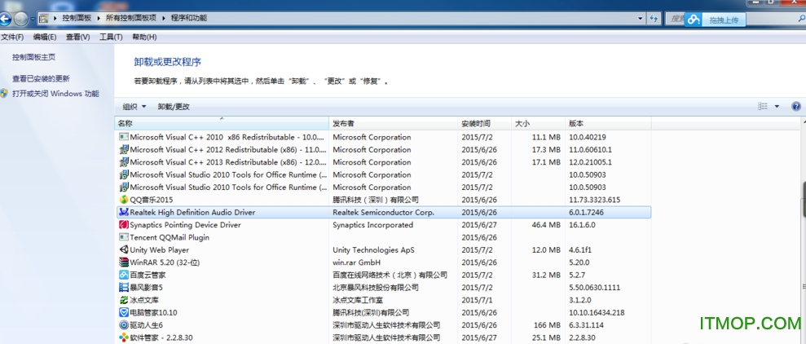This screenshot has height=344, width=806.
Task: Select version 5.50.0630.1111
Action: 595,288
